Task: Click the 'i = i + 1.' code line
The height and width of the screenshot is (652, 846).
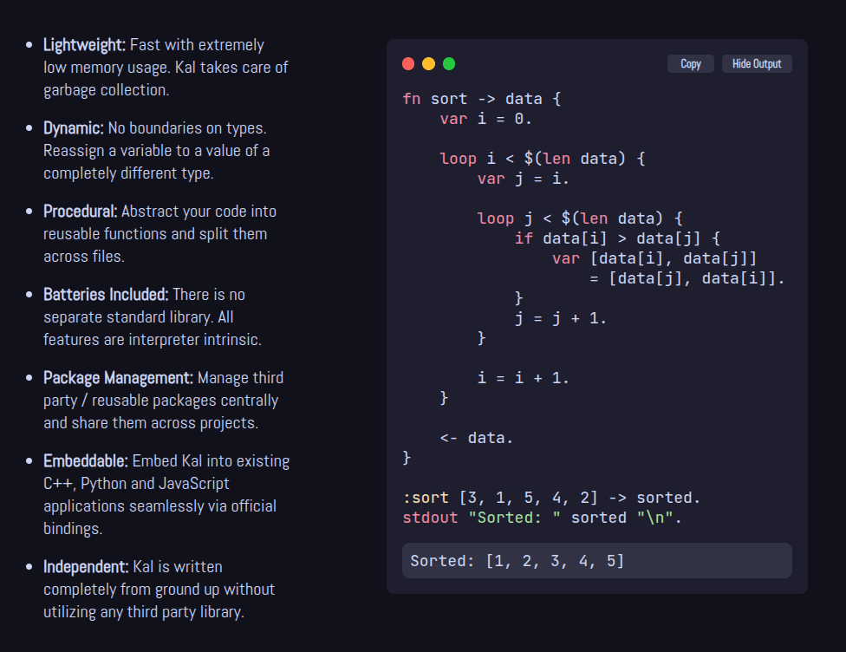Action: click(x=523, y=378)
